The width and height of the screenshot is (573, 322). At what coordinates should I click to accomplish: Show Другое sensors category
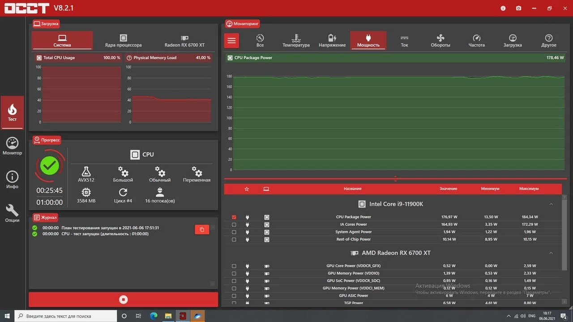[x=549, y=41]
